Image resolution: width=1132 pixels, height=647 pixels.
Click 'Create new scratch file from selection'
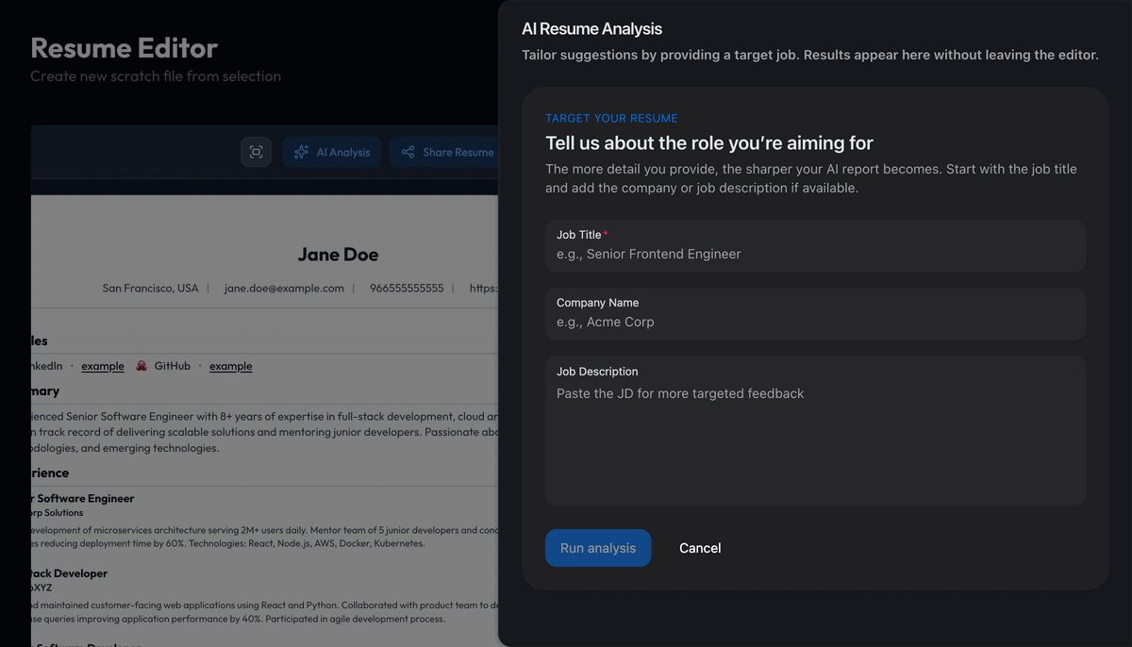(156, 76)
